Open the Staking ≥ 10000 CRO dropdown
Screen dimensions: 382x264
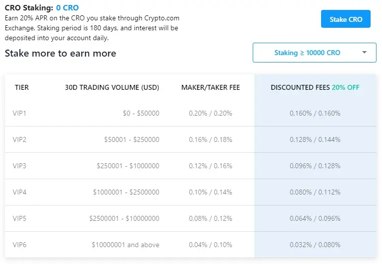pos(314,53)
